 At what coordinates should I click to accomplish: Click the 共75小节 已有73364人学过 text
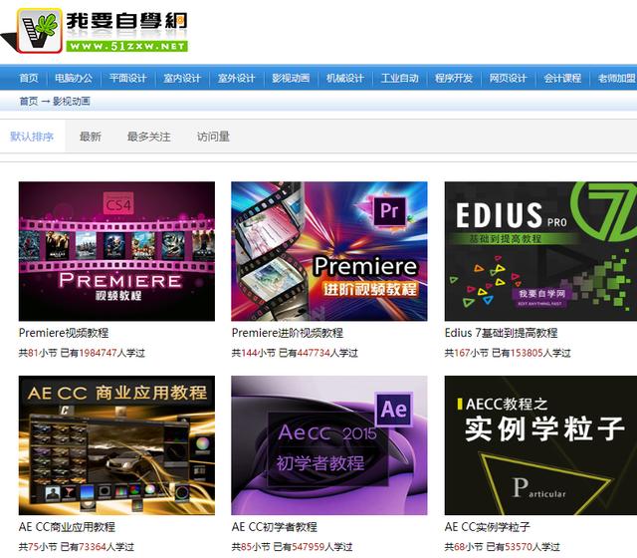(77, 547)
